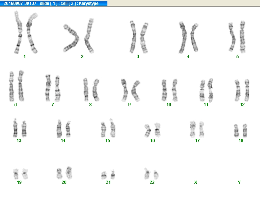260x200 pixels.
Task: Click the green label '11'
Action: pos(206,104)
